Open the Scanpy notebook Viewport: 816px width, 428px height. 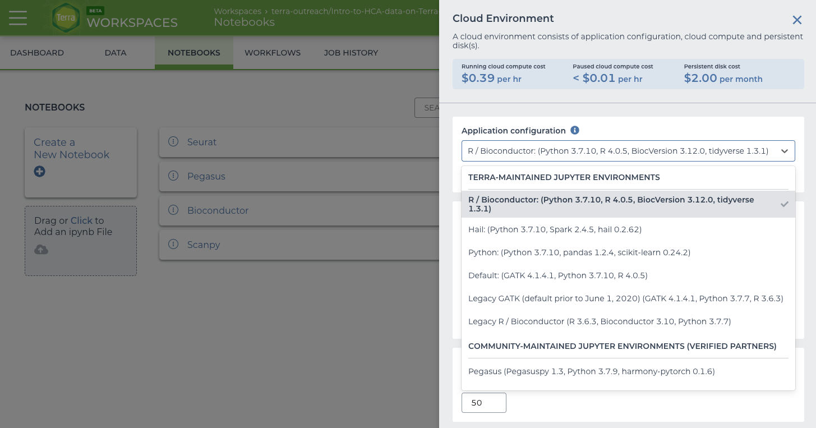point(204,245)
